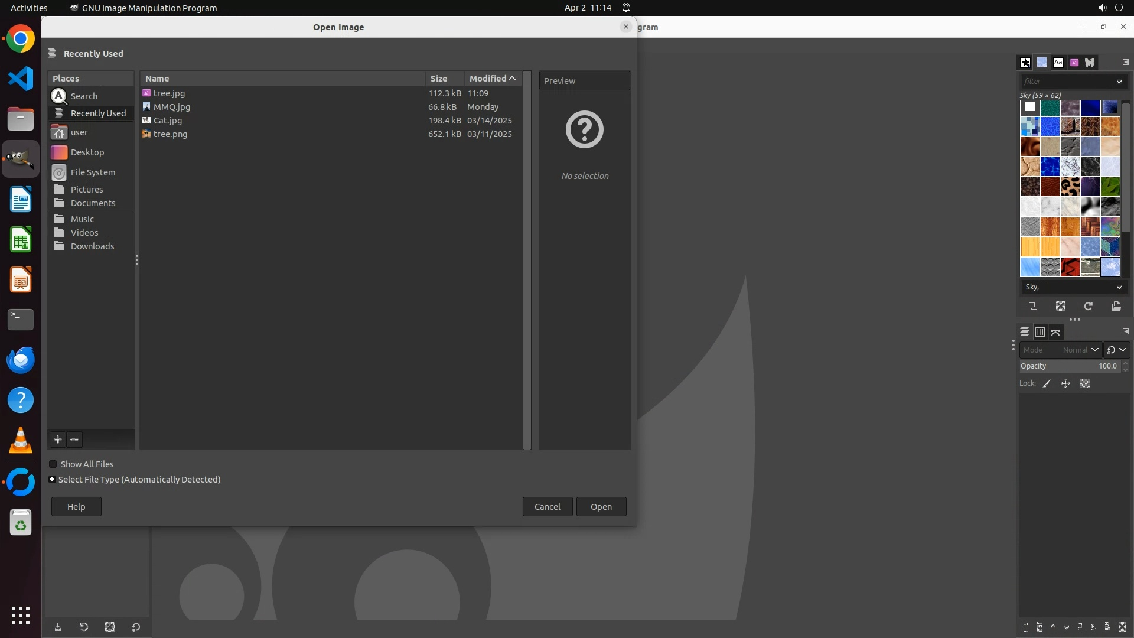Enable Show All Files checkbox
The width and height of the screenshot is (1134, 638).
(x=53, y=464)
